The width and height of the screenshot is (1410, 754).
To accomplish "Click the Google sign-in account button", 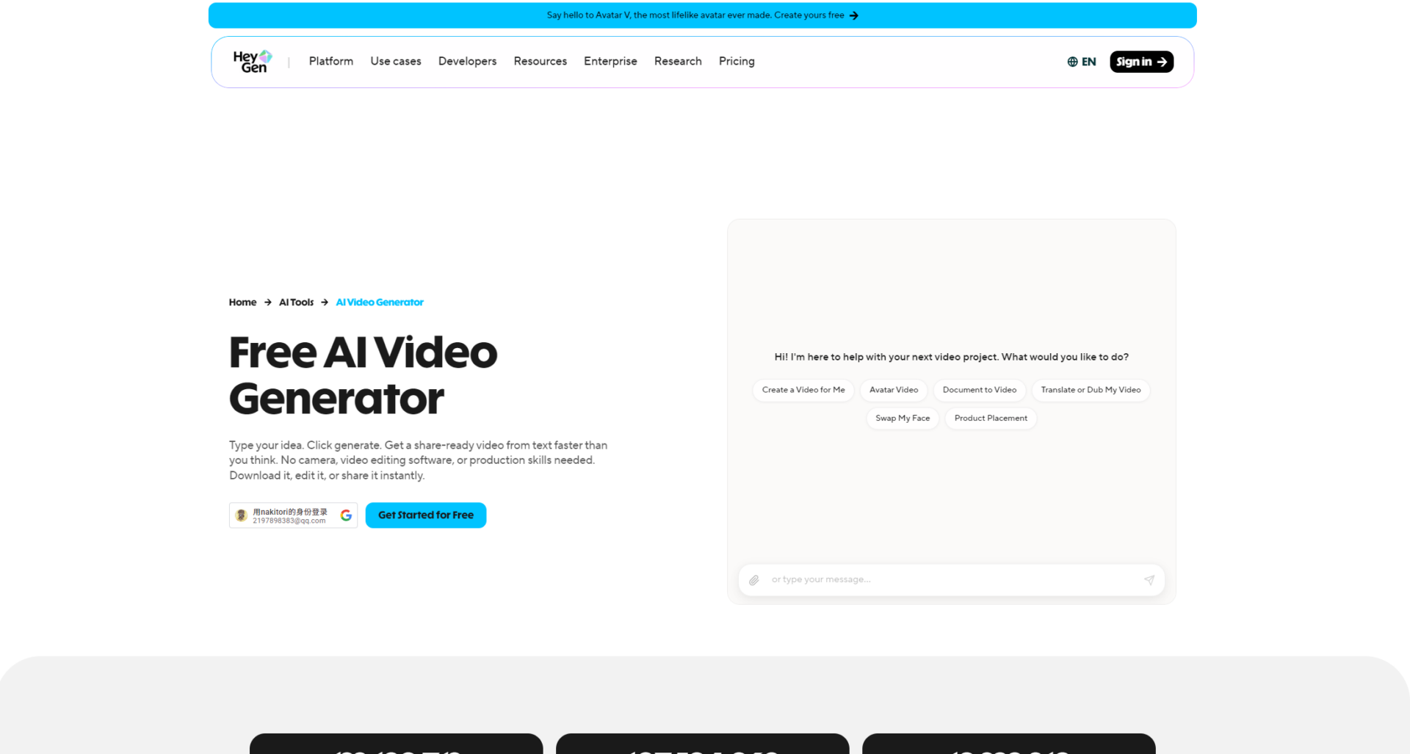I will [293, 515].
